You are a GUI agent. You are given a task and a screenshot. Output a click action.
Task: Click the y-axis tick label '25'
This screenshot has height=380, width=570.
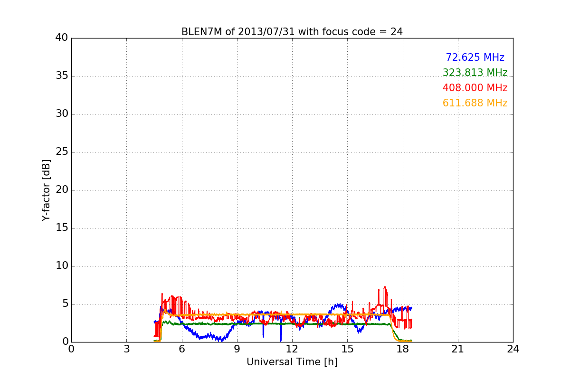coord(62,152)
